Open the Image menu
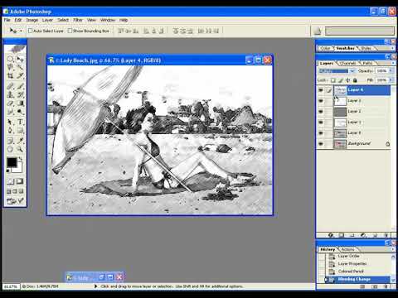This screenshot has height=298, width=398. (x=32, y=20)
